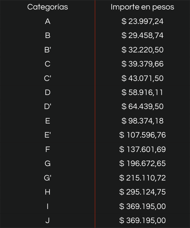Select category G' cell
190x228 pixels.
click(x=47, y=178)
